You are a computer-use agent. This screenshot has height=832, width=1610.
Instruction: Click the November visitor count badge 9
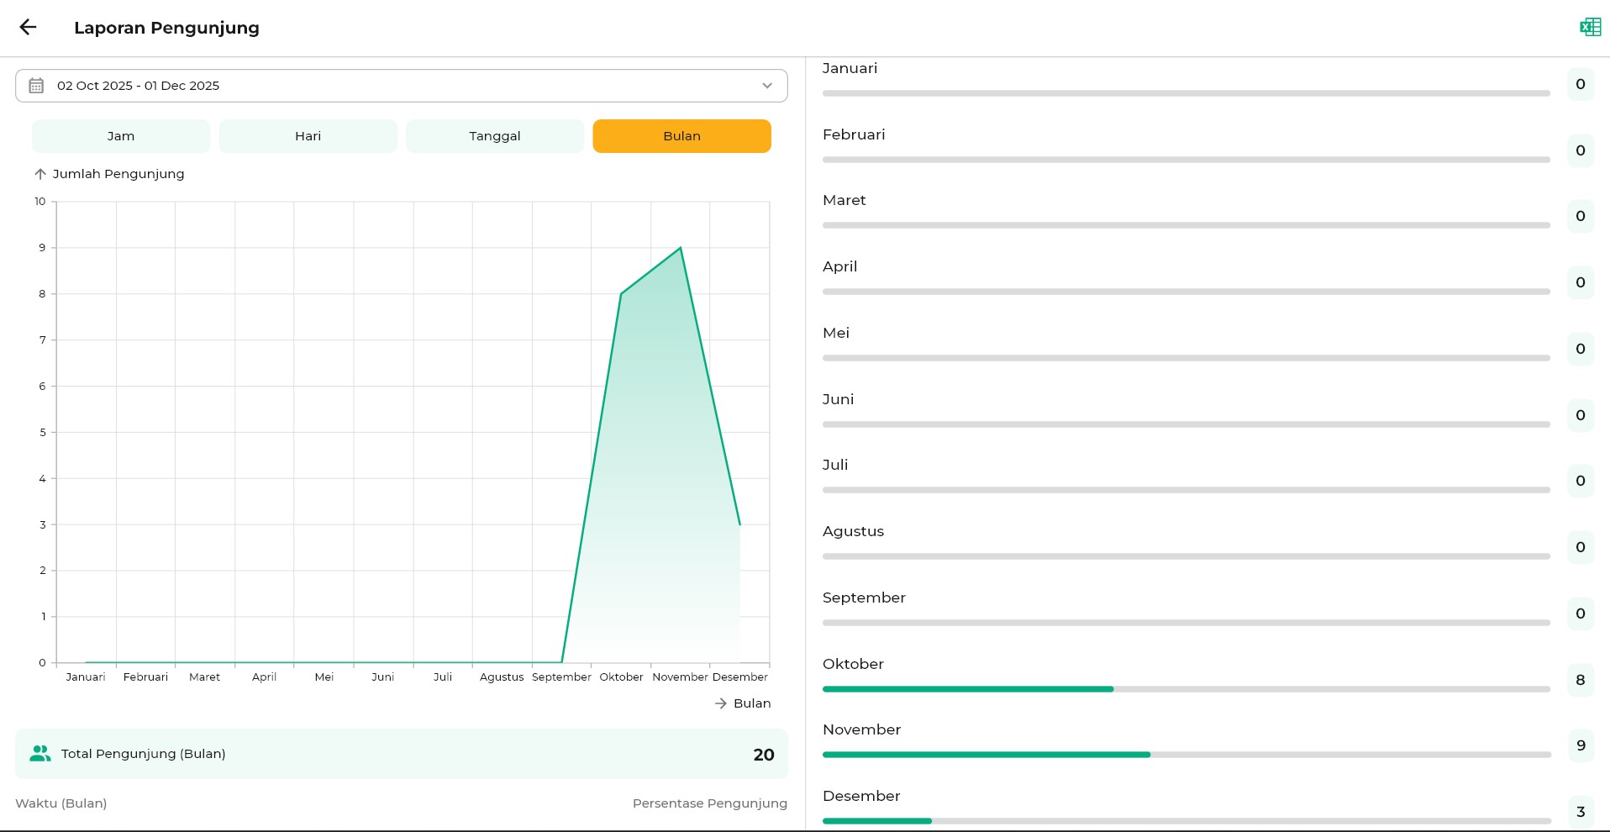1580,745
